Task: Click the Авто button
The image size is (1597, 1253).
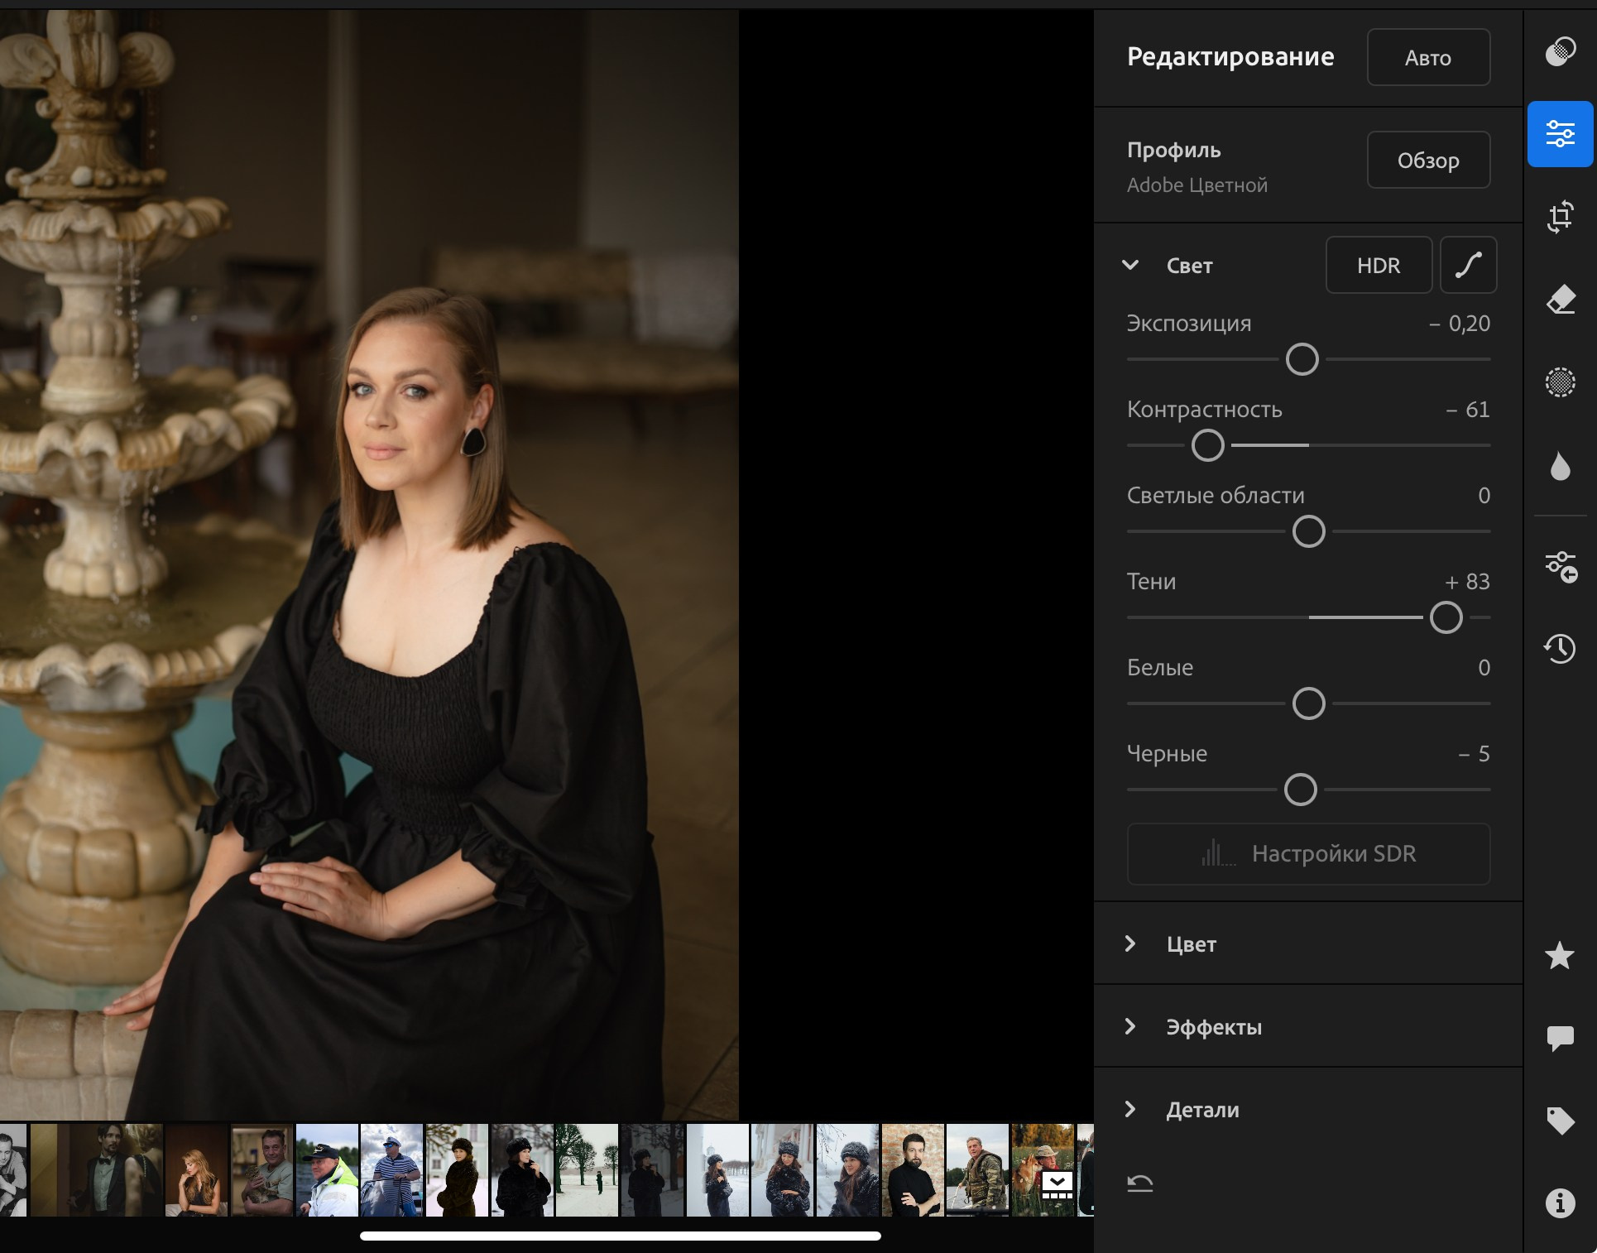Action: pos(1428,57)
